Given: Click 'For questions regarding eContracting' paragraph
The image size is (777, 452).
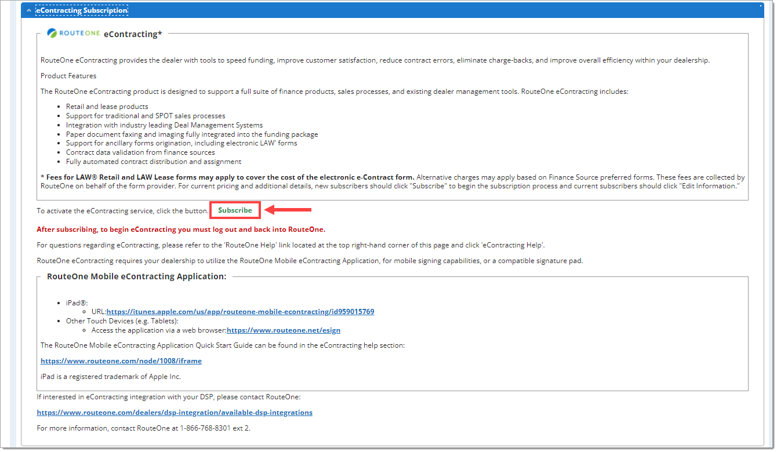Looking at the screenshot, I should (x=291, y=245).
